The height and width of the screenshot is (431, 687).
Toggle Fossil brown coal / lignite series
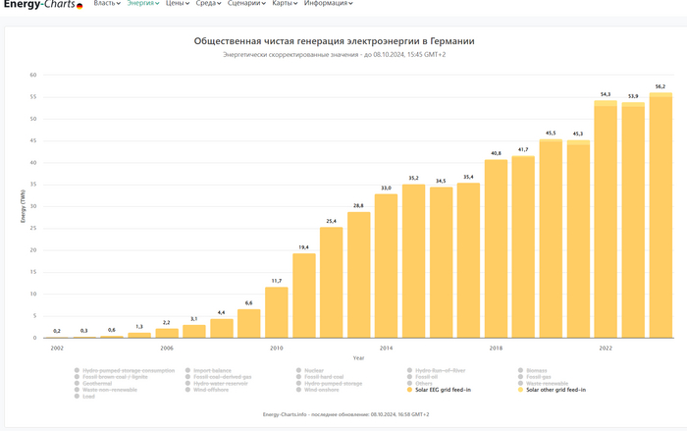pos(111,377)
